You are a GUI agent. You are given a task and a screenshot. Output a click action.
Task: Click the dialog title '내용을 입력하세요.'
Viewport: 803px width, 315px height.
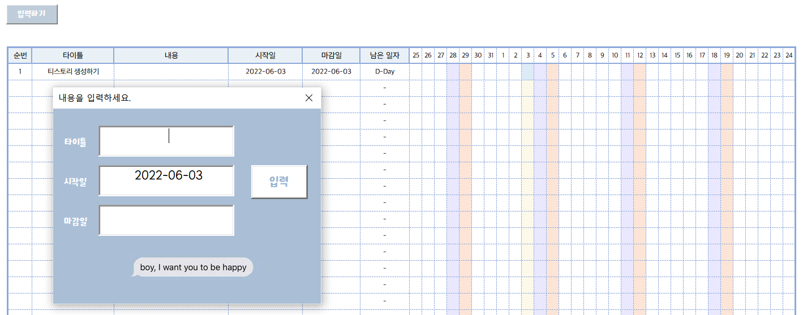[95, 98]
